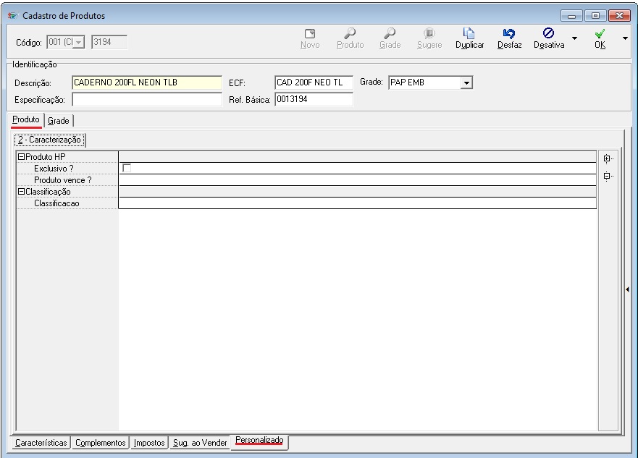Screen dimensions: 638x458
Task: Collapse all tree nodes with minus icon
Action: pyautogui.click(x=608, y=176)
